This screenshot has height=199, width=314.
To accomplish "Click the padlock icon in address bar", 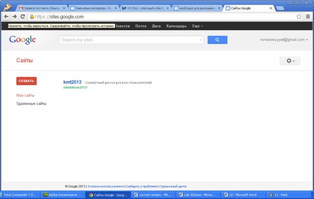I will click(x=32, y=17).
